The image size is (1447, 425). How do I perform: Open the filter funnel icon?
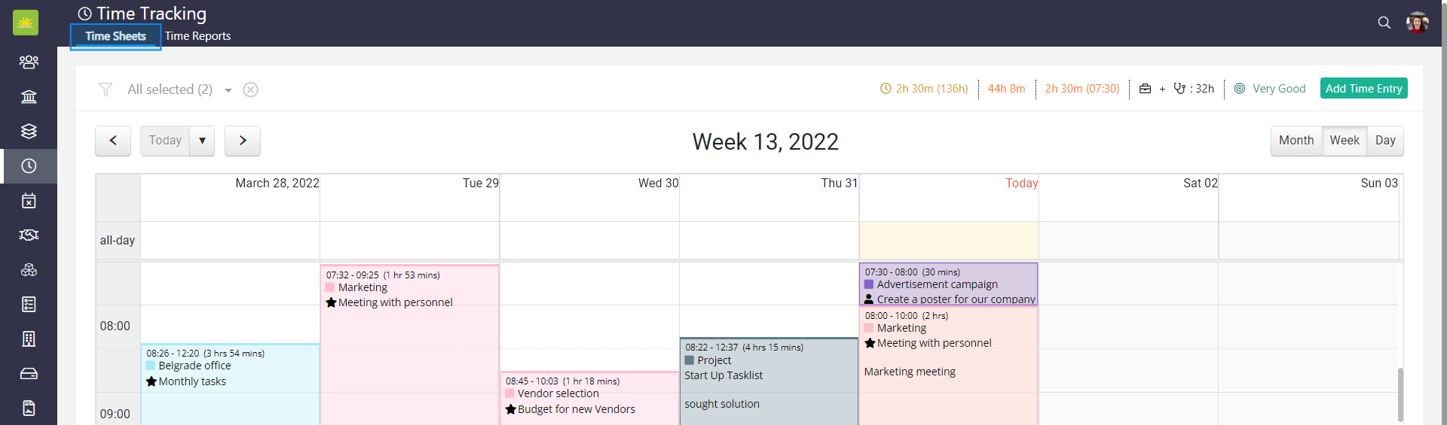[106, 90]
